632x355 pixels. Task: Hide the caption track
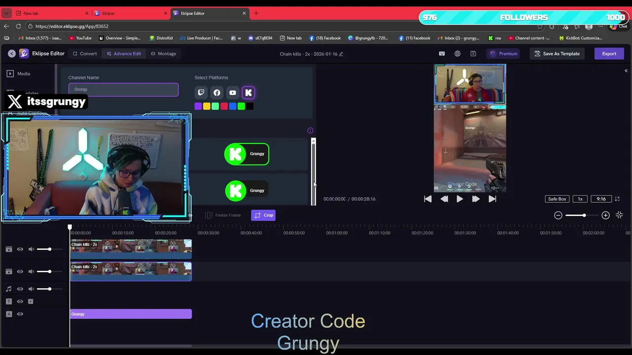point(20,314)
